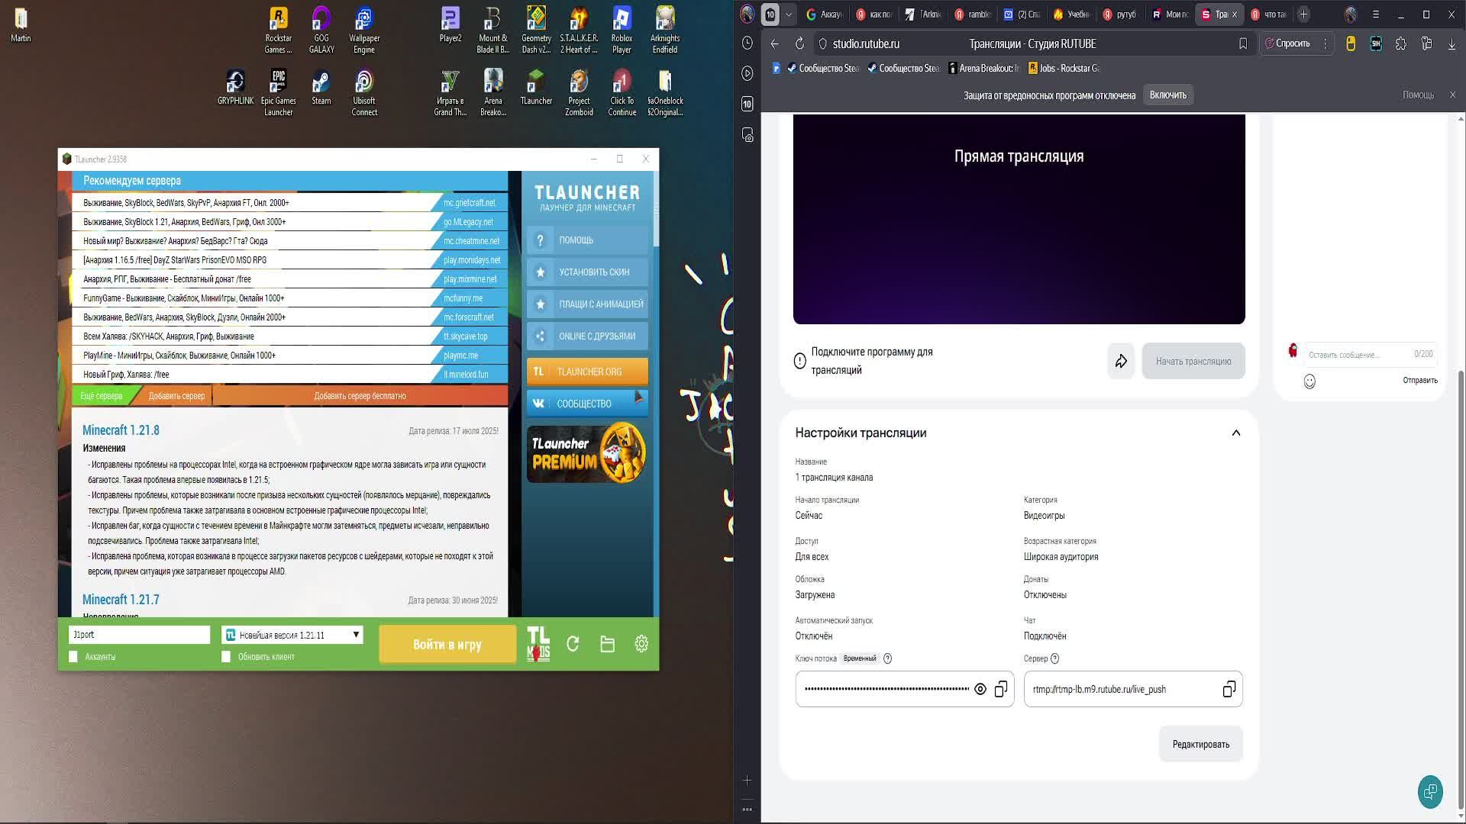Open the browser tab list dropdown arrow
Image resolution: width=1466 pixels, height=824 pixels.
click(x=789, y=14)
